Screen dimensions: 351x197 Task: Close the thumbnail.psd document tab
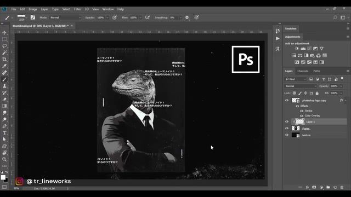coord(72,26)
